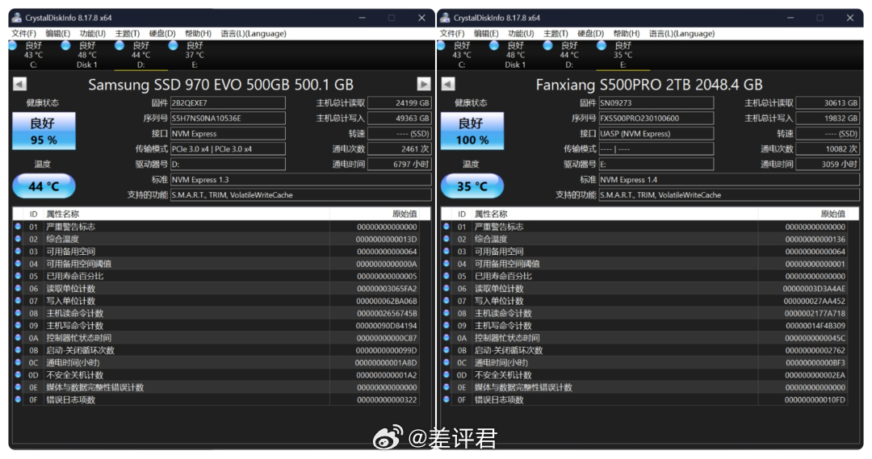Screen dimensions: 872x459
Task: Click status dot for 错误日志项数 in left window
Action: (18, 399)
